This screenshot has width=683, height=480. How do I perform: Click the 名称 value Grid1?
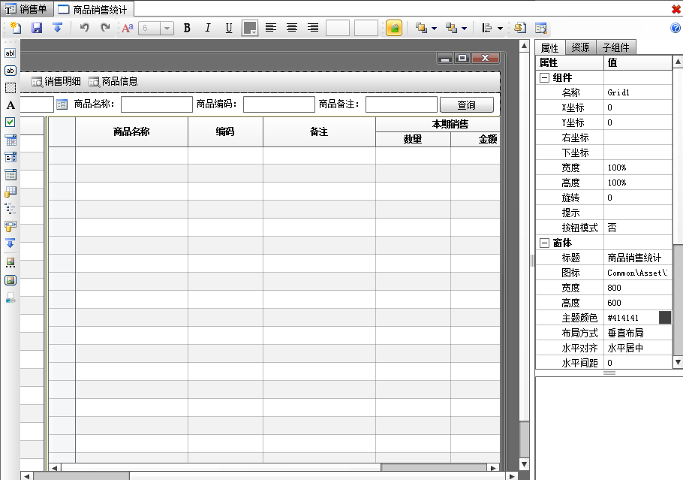[x=638, y=92]
